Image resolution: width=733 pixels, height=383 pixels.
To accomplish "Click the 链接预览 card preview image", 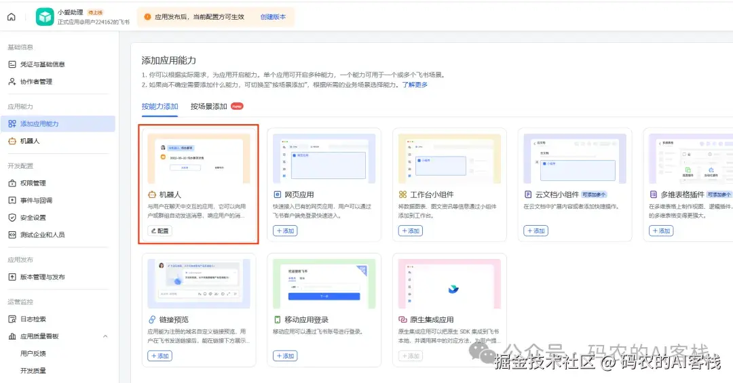I will coord(199,284).
